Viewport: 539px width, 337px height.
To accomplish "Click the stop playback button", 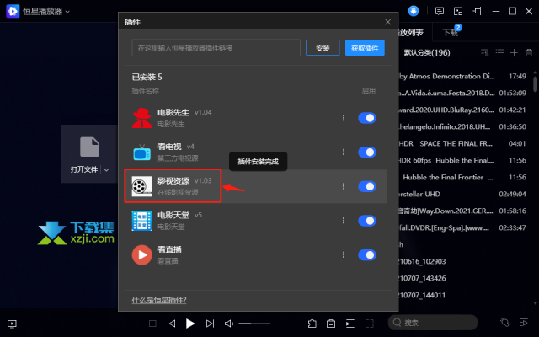I will 152,324.
